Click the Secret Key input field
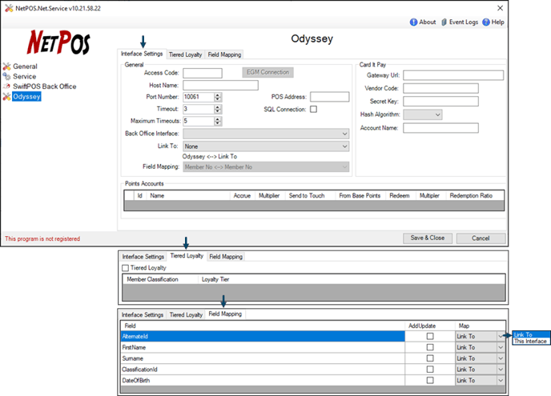The height and width of the screenshot is (396, 551). (440, 101)
